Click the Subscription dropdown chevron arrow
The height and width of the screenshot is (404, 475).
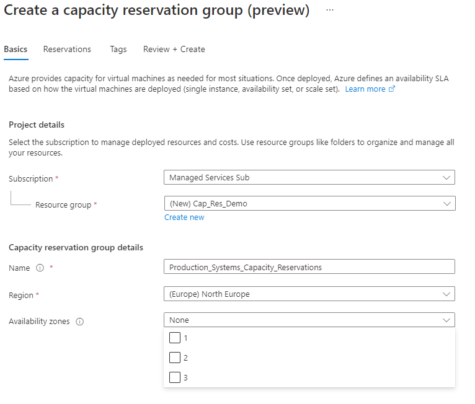coord(446,177)
